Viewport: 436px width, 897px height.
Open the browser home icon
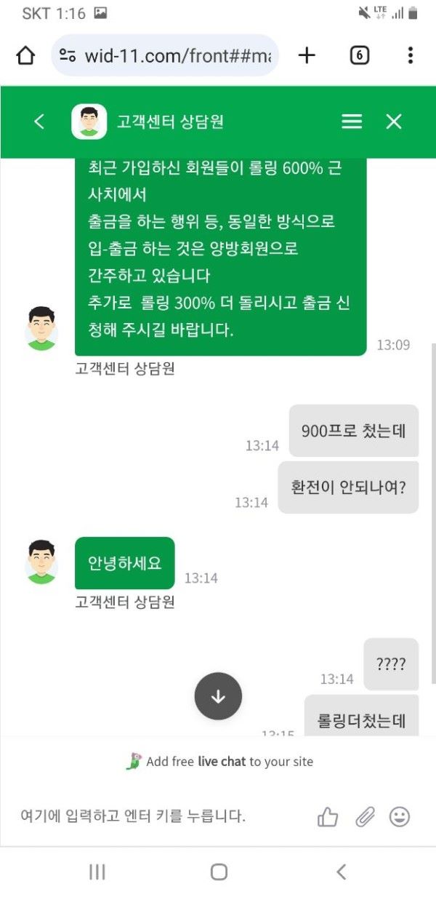click(x=27, y=55)
